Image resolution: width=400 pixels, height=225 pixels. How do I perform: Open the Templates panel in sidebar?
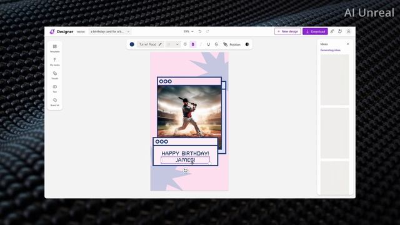click(55, 49)
